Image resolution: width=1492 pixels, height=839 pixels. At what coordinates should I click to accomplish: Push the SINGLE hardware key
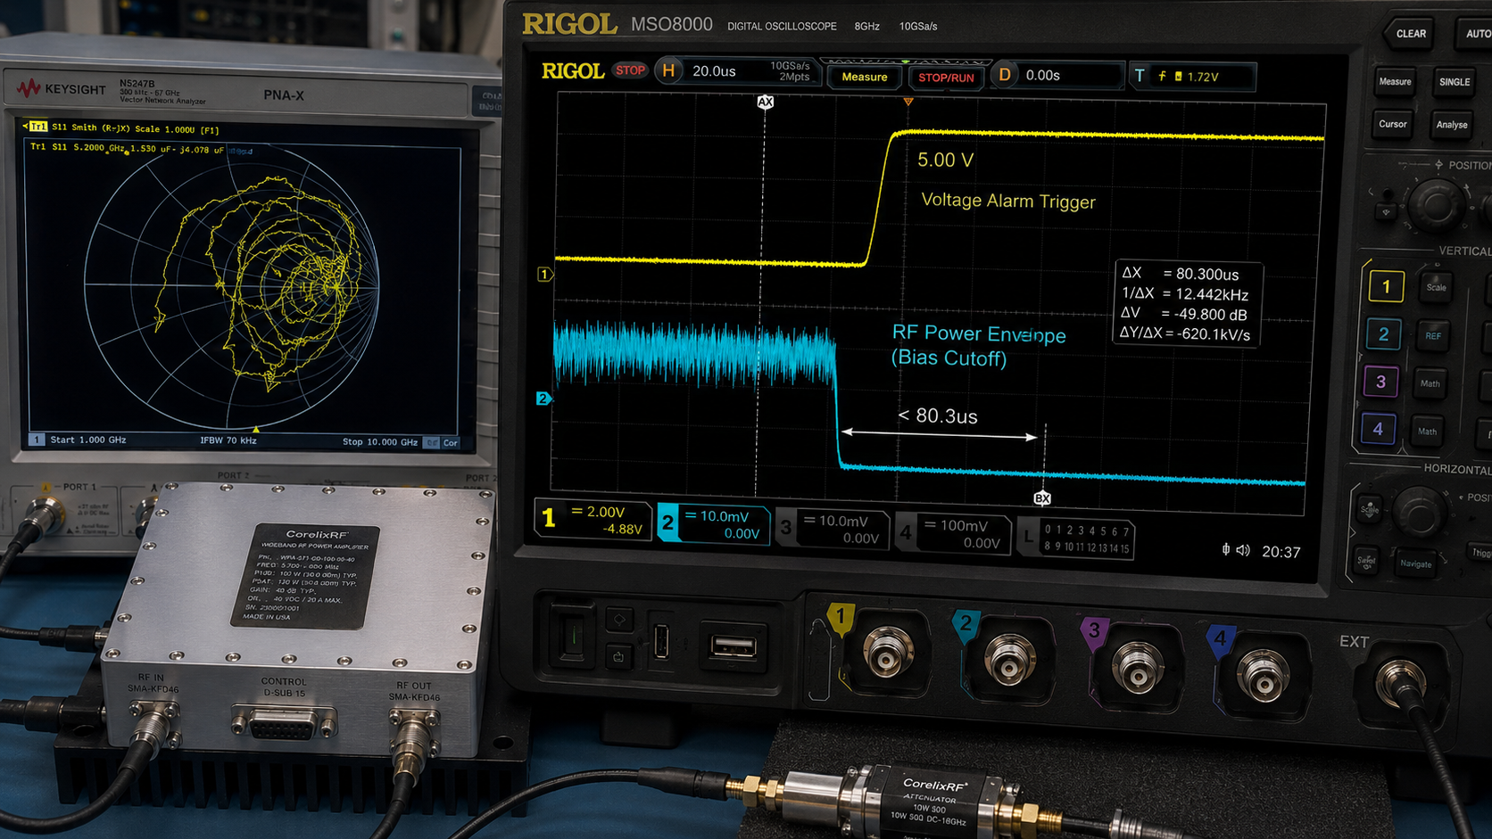1454,82
